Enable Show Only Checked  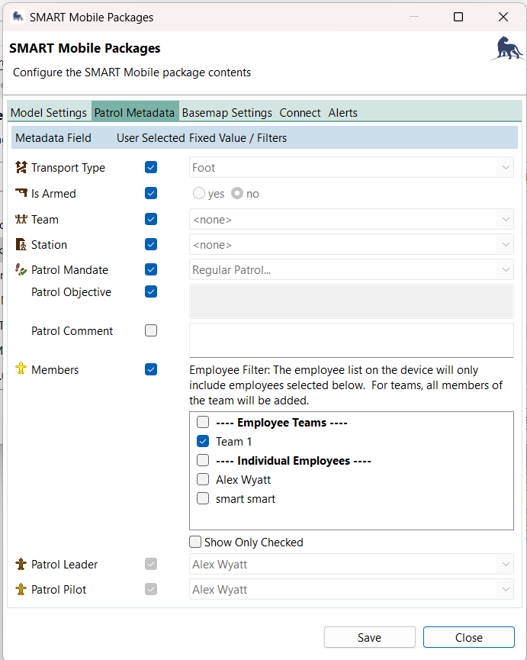pos(194,542)
